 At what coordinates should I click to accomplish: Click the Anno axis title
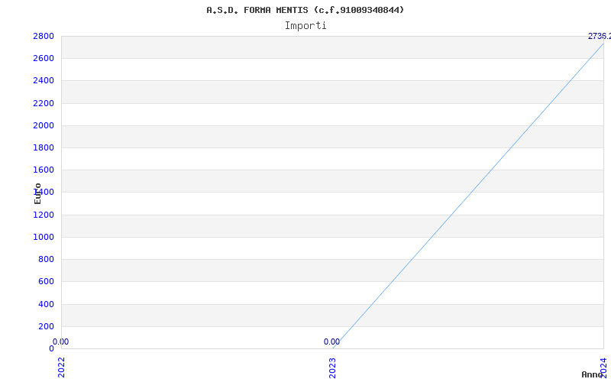pos(593,374)
